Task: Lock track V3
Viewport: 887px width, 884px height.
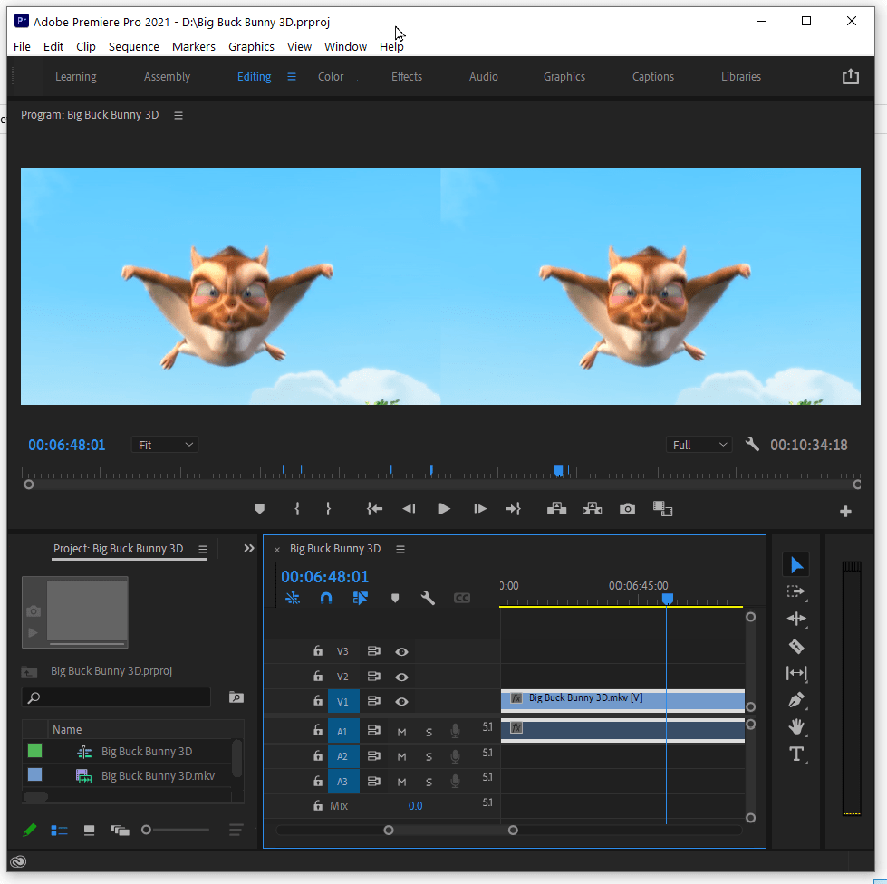Action: (x=317, y=650)
